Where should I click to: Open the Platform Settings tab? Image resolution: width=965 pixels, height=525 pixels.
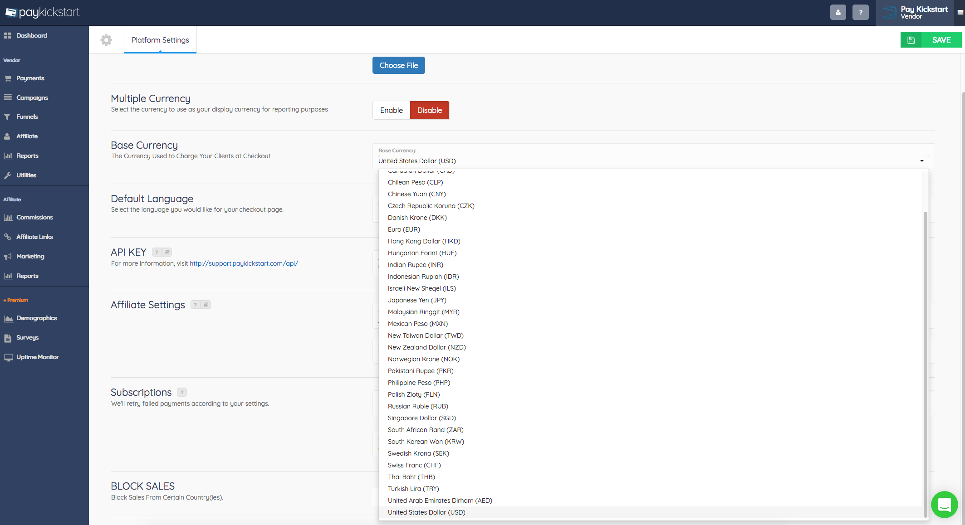click(x=160, y=40)
